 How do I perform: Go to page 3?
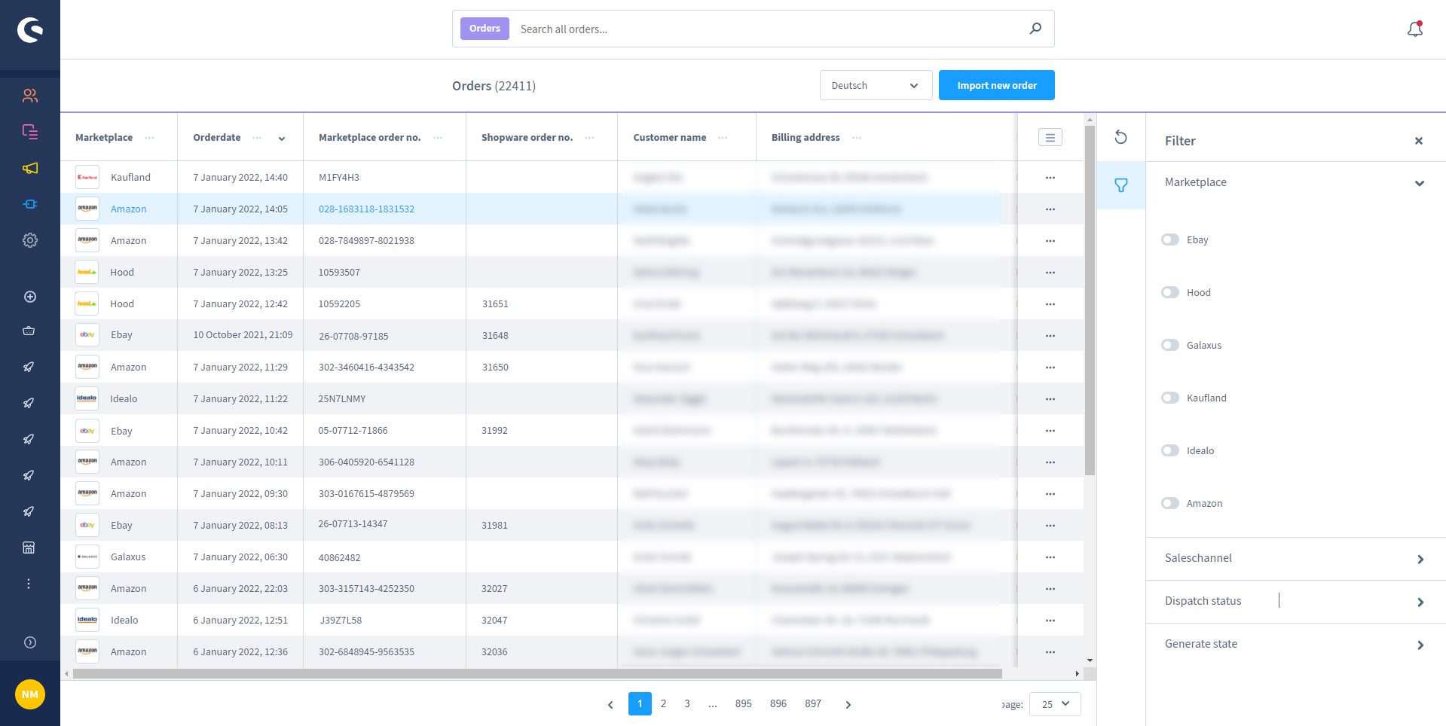click(687, 703)
